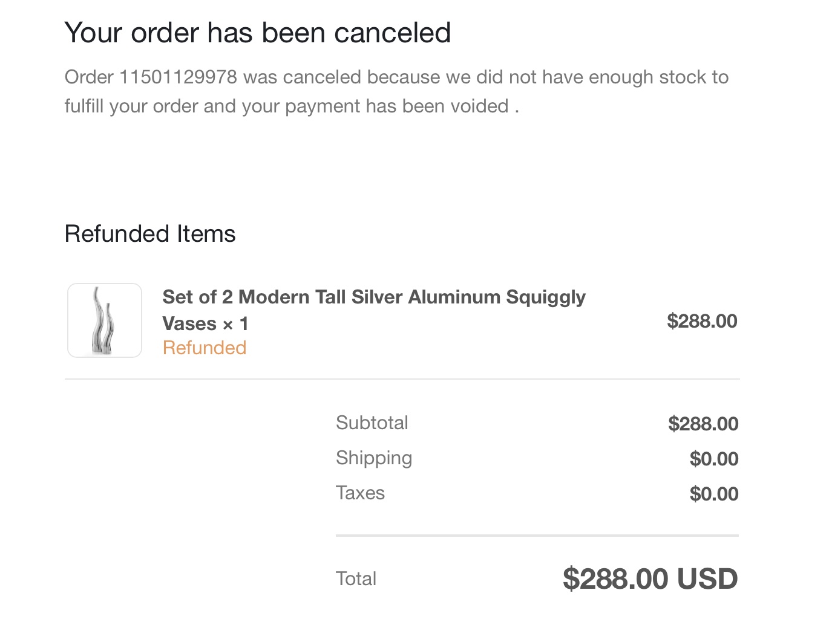This screenshot has width=829, height=619.
Task: Click the orange "Refunded" status label
Action: tap(205, 348)
